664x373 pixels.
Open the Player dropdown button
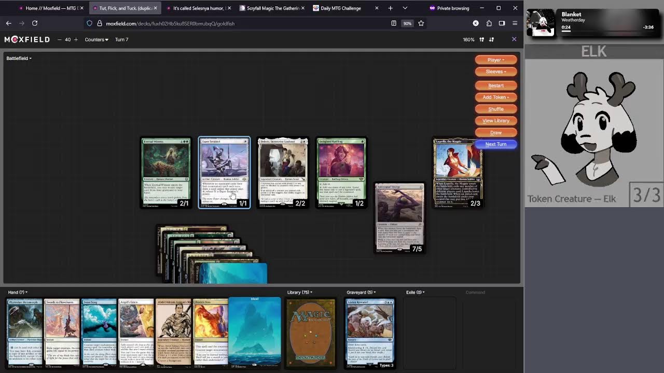pos(496,60)
